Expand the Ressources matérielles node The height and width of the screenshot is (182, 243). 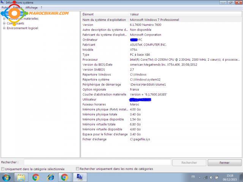(x=4, y=19)
